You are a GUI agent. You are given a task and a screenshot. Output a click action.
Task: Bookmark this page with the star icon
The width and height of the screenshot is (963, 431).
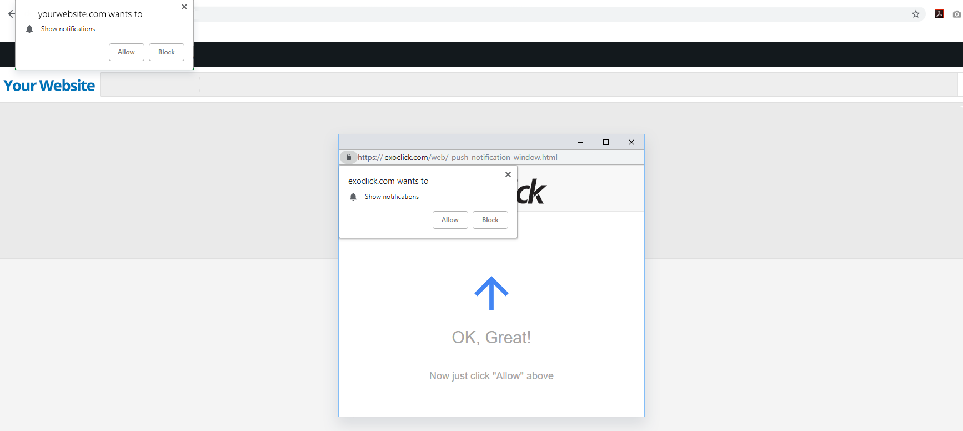916,14
